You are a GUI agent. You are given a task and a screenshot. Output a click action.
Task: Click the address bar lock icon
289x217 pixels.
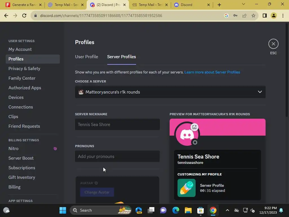(36, 16)
